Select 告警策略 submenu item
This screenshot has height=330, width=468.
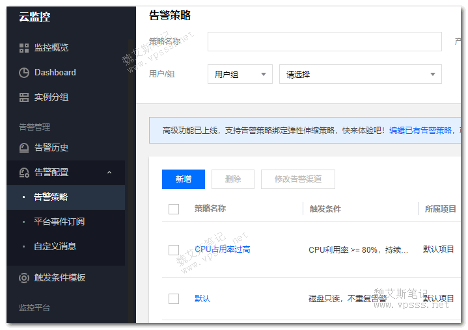point(66,197)
